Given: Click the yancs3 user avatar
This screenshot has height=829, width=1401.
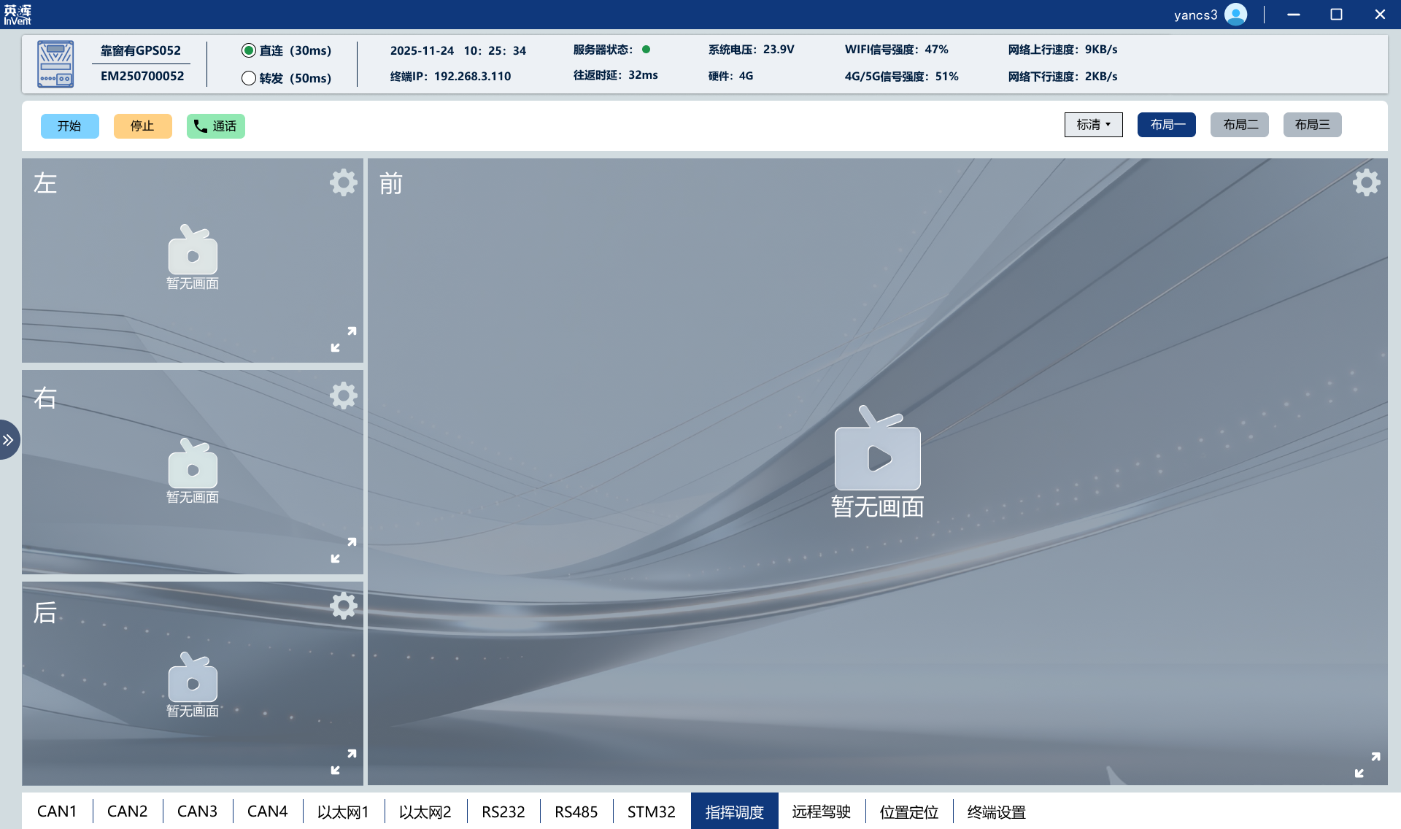Looking at the screenshot, I should click(x=1235, y=15).
